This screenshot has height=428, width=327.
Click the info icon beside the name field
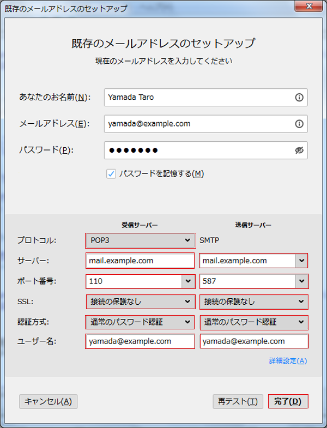point(299,97)
